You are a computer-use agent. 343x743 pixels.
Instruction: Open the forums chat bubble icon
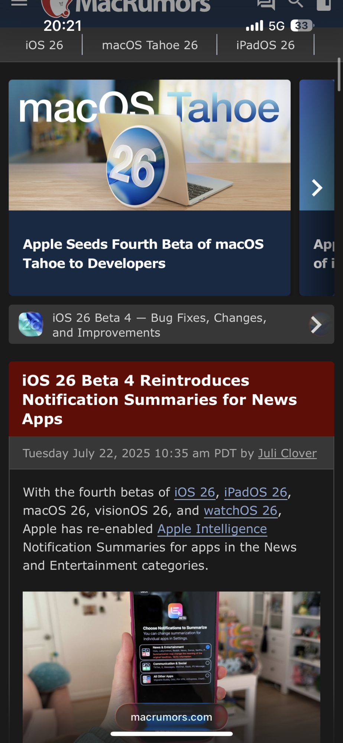click(266, 4)
